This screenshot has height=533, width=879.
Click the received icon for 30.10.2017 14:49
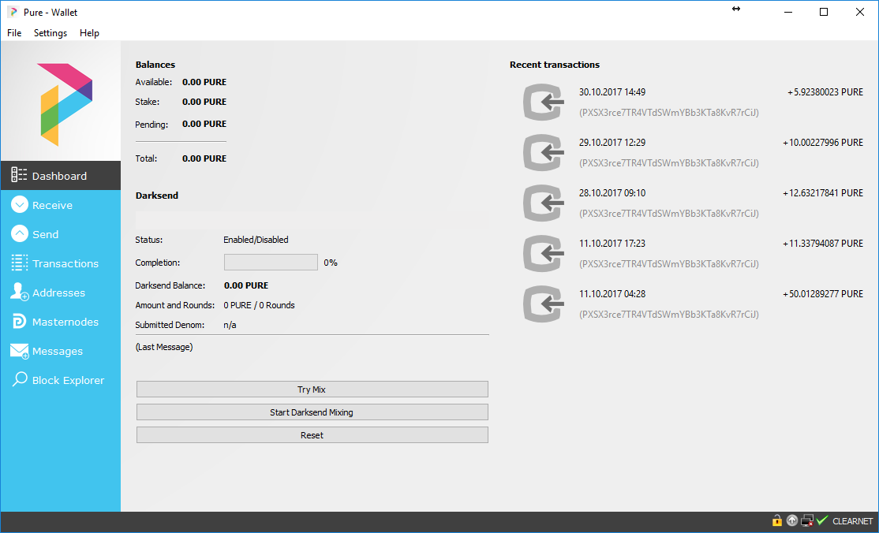[x=543, y=102]
